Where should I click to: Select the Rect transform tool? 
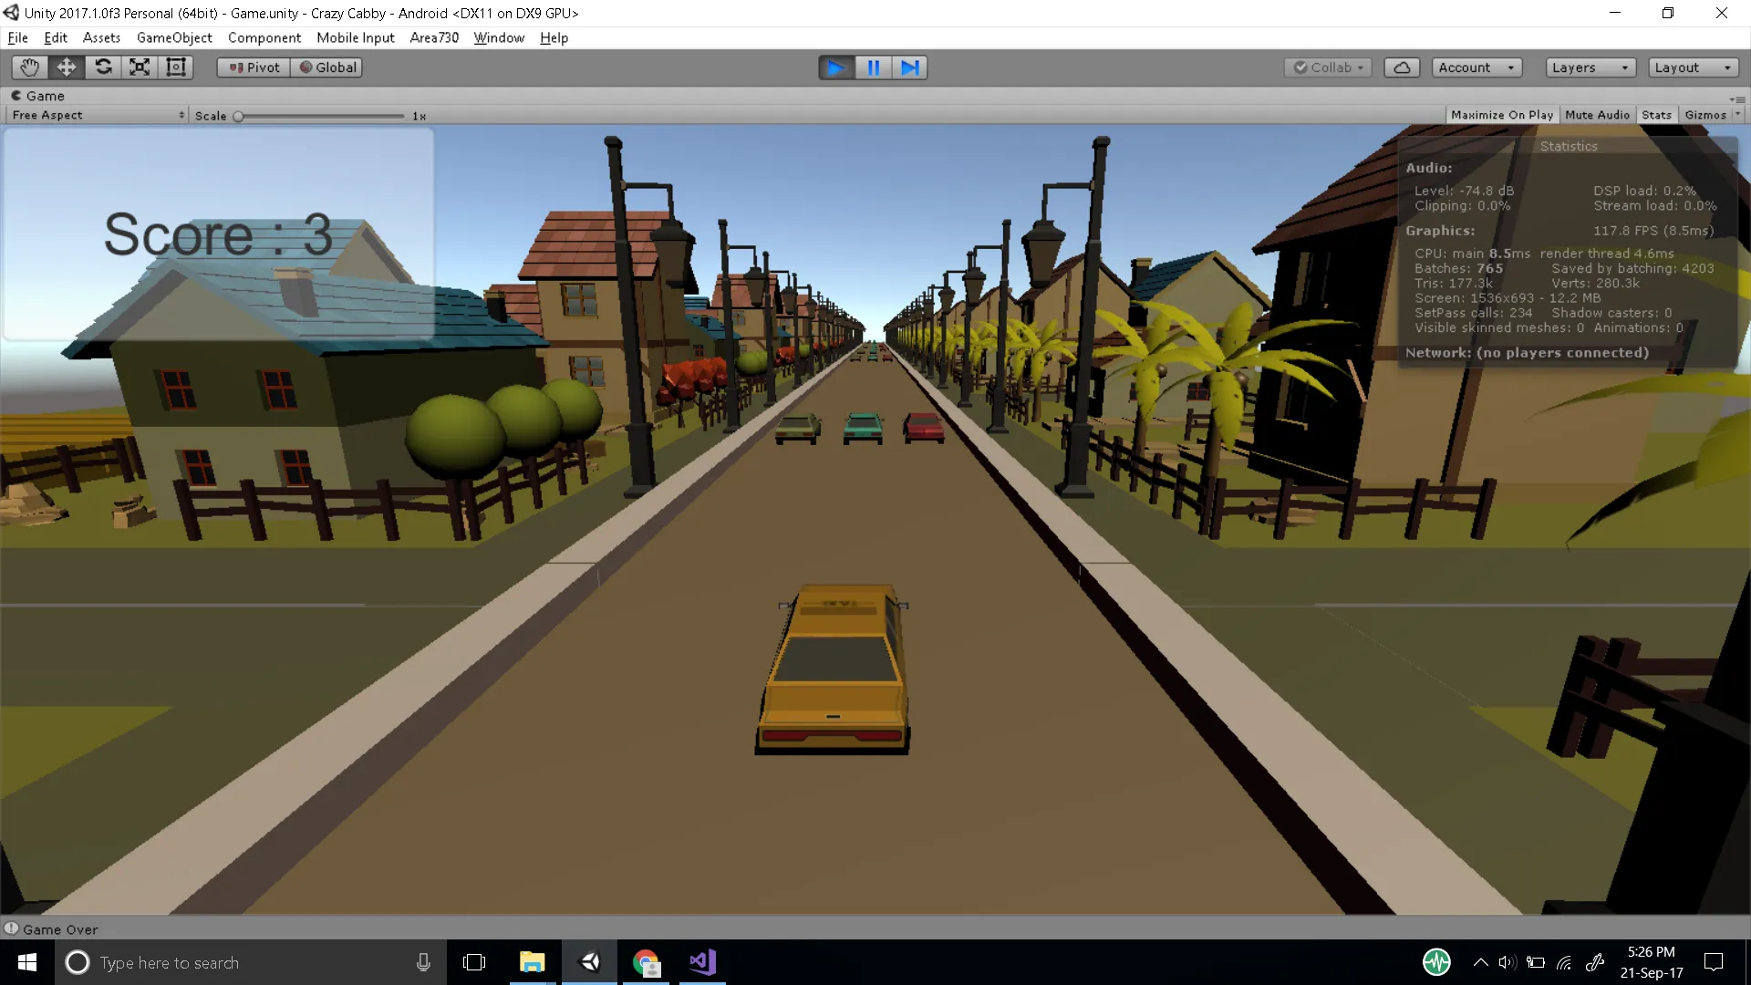coord(175,67)
